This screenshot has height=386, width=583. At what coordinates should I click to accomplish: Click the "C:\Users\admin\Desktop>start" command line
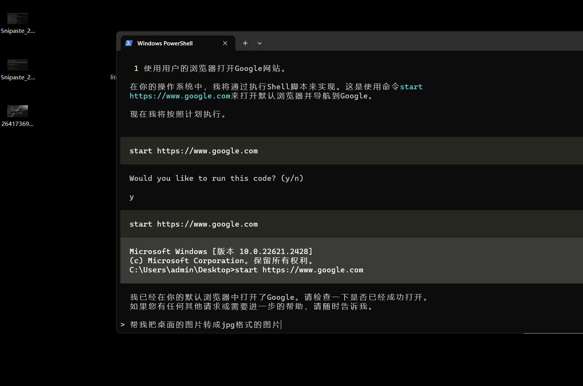[x=246, y=270]
